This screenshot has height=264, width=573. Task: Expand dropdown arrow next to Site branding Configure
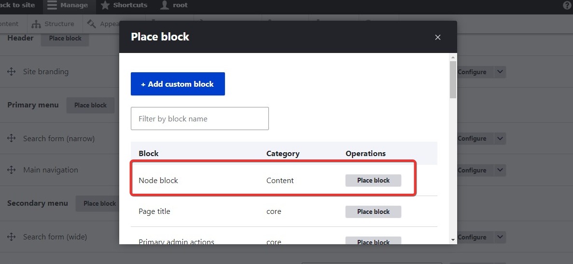[x=500, y=72]
